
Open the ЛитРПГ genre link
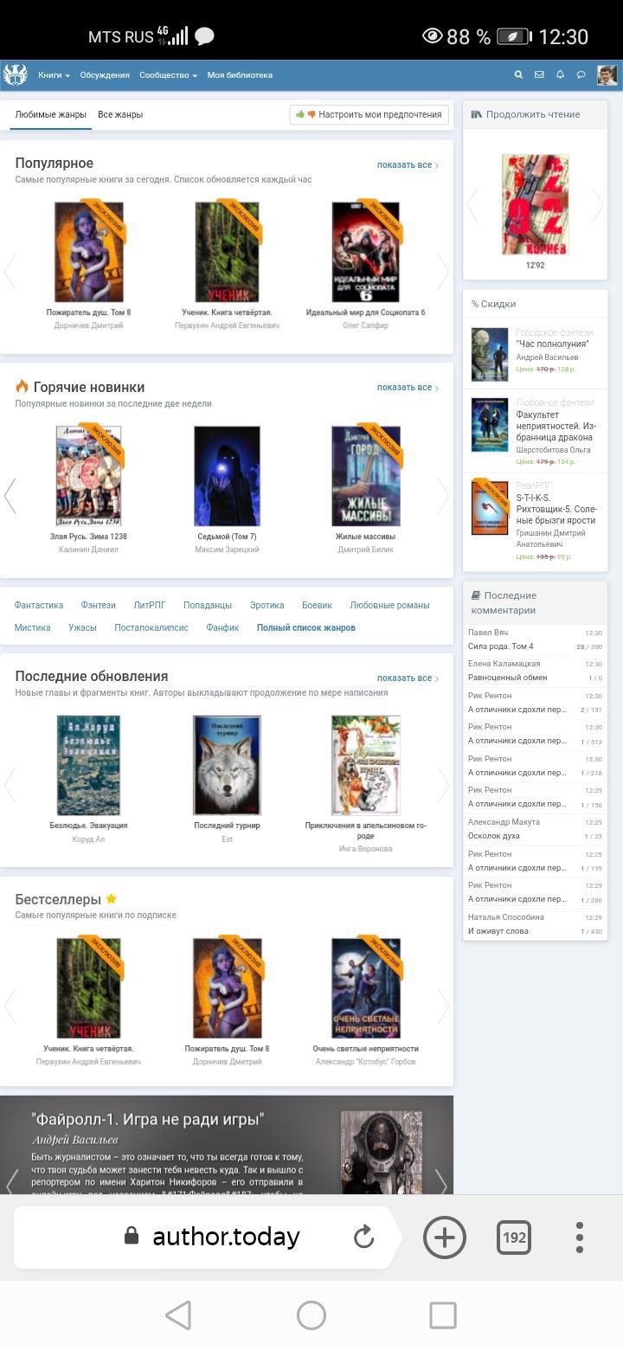tap(150, 605)
